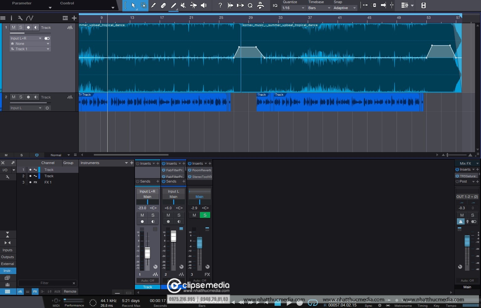This screenshot has width=481, height=308.
Task: Click the RoomReverb insert on FX channel
Action: click(x=201, y=170)
